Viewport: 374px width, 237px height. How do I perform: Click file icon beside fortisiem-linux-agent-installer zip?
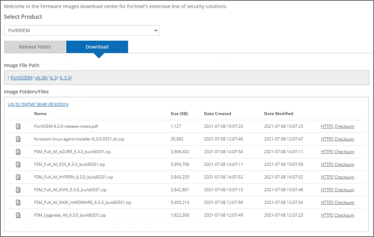tap(18, 139)
